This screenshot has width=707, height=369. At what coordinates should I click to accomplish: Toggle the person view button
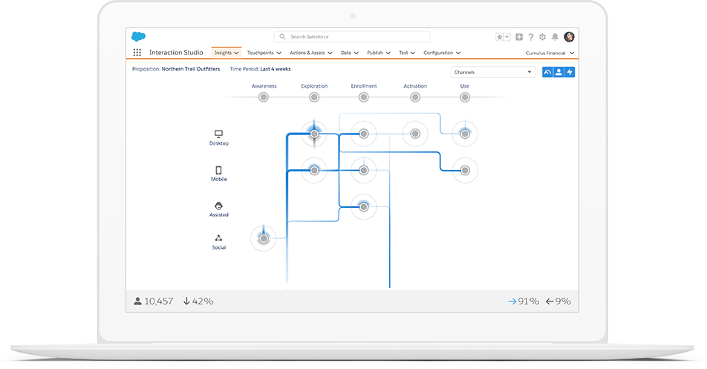[558, 72]
